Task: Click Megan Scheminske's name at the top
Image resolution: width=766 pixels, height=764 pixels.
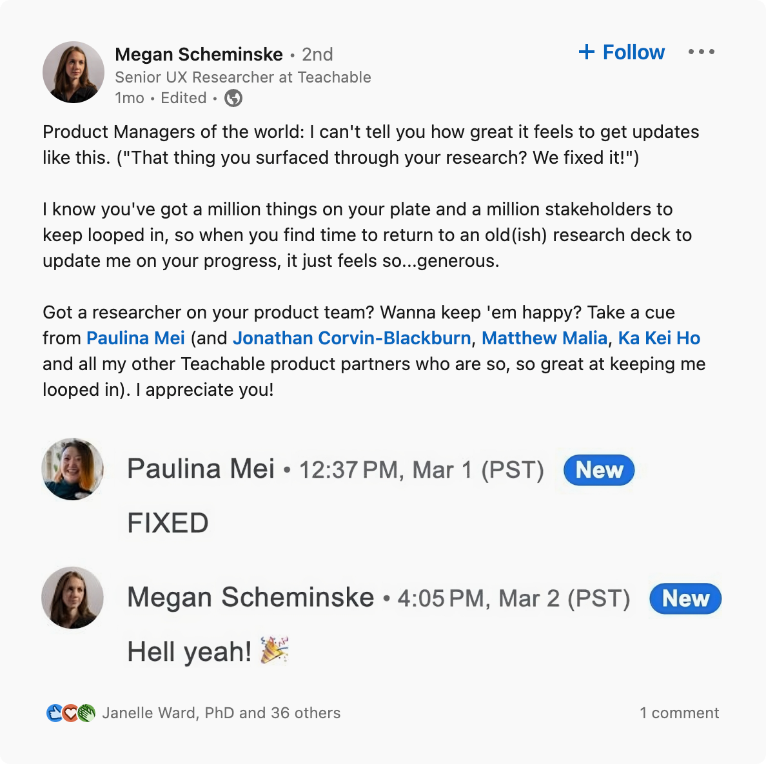Action: point(198,54)
